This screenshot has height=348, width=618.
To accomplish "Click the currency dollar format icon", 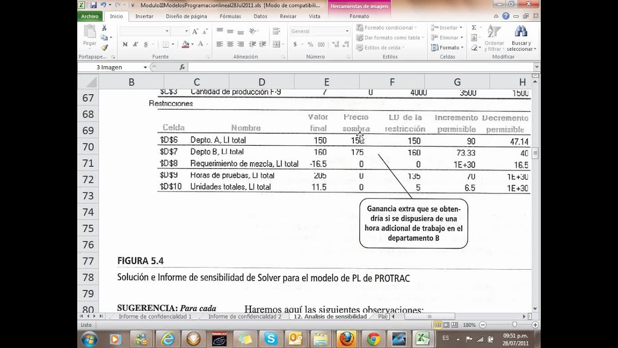I will [x=295, y=44].
